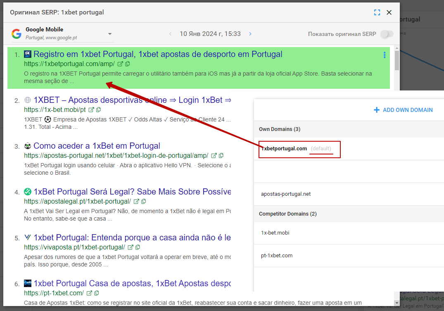Click URL https://vivaposta.pt/1xbet-portugal/
444x311 pixels.
[74, 247]
